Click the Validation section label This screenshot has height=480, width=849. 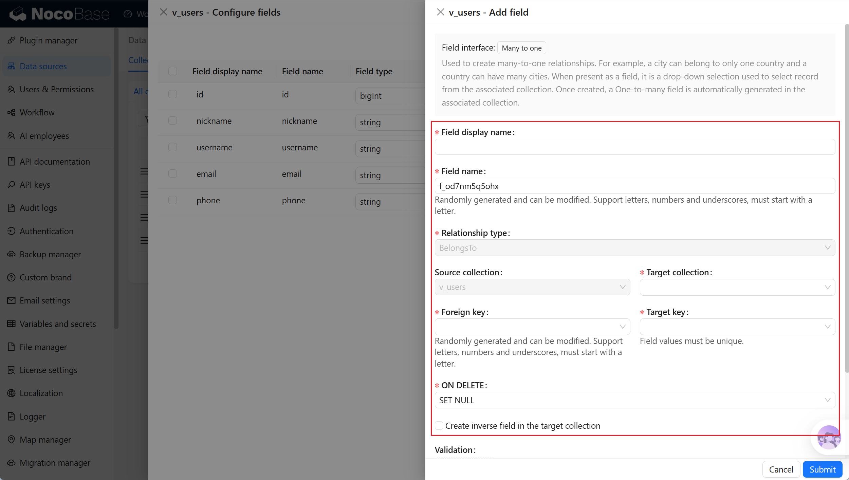point(455,450)
